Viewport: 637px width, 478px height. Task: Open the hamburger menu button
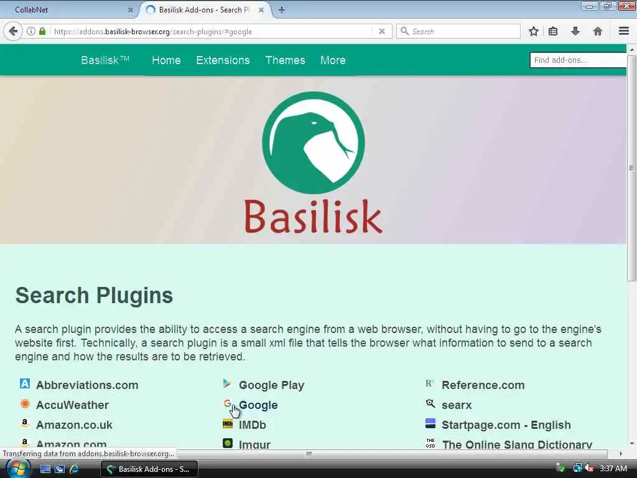pos(623,31)
